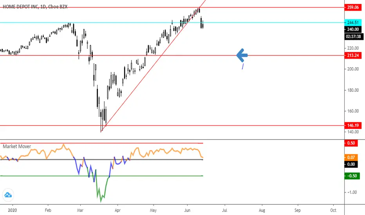Image resolution: width=365 pixels, height=215 pixels.
Task: Click the 160.00 price axis value
Action: pyautogui.click(x=353, y=111)
